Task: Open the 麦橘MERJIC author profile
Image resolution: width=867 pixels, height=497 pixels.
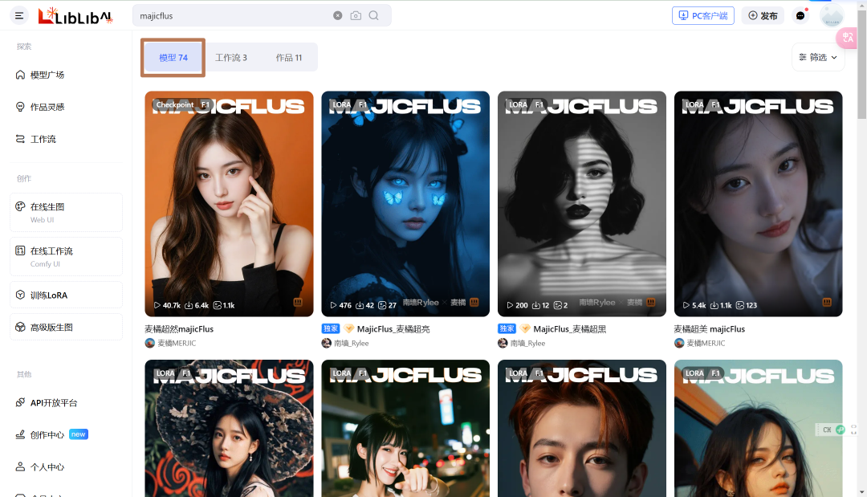Action: point(177,342)
